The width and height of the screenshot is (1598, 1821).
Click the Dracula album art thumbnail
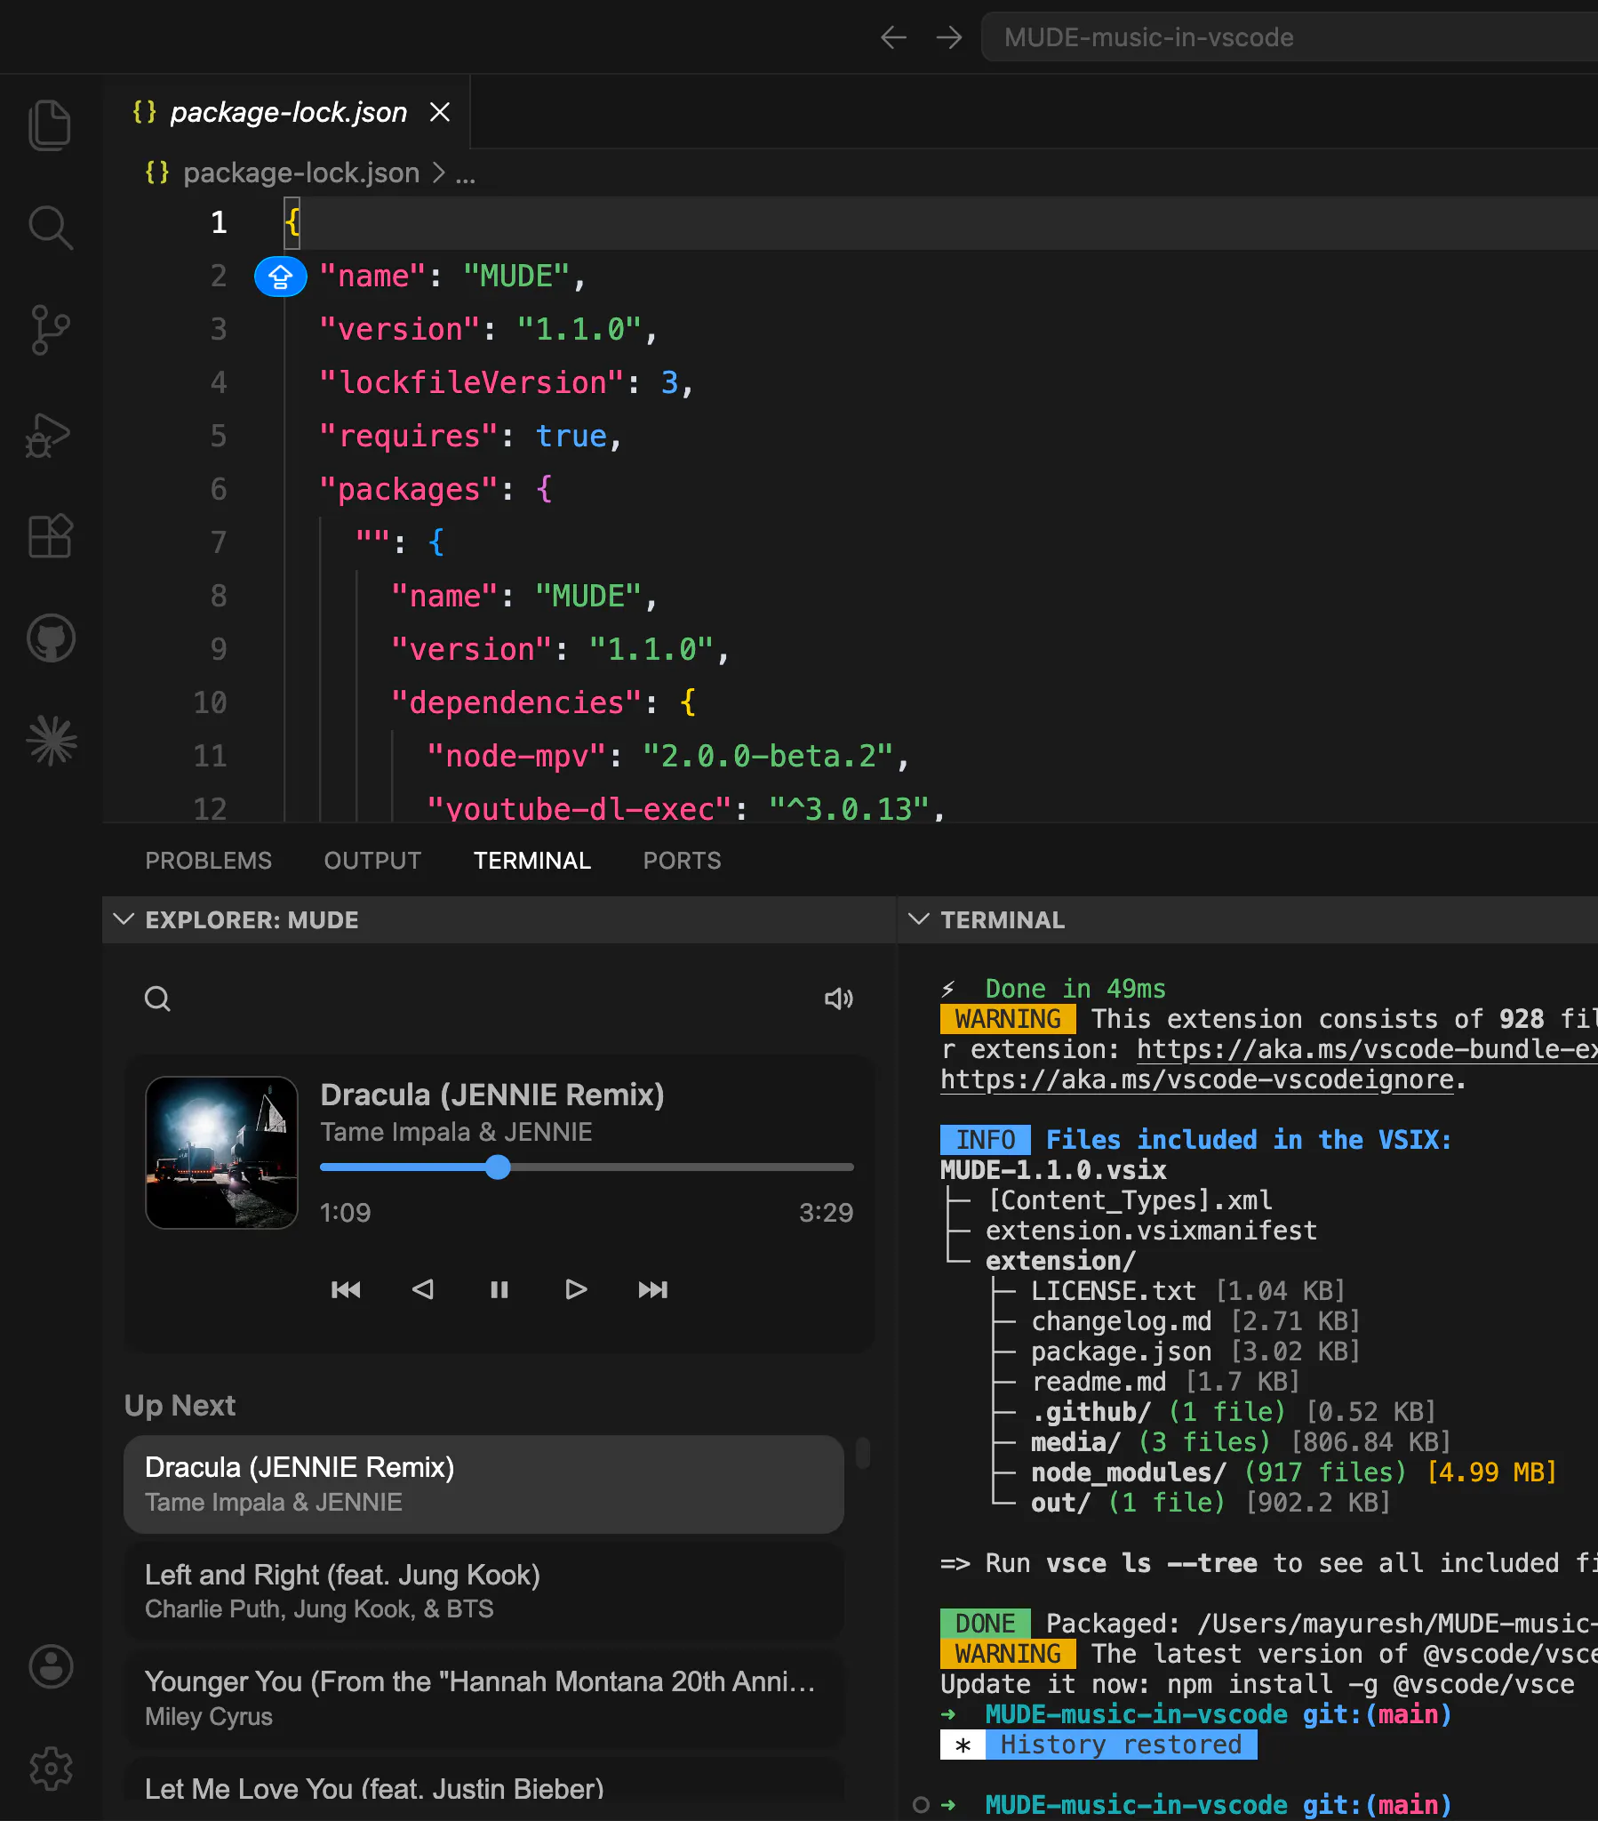[222, 1153]
